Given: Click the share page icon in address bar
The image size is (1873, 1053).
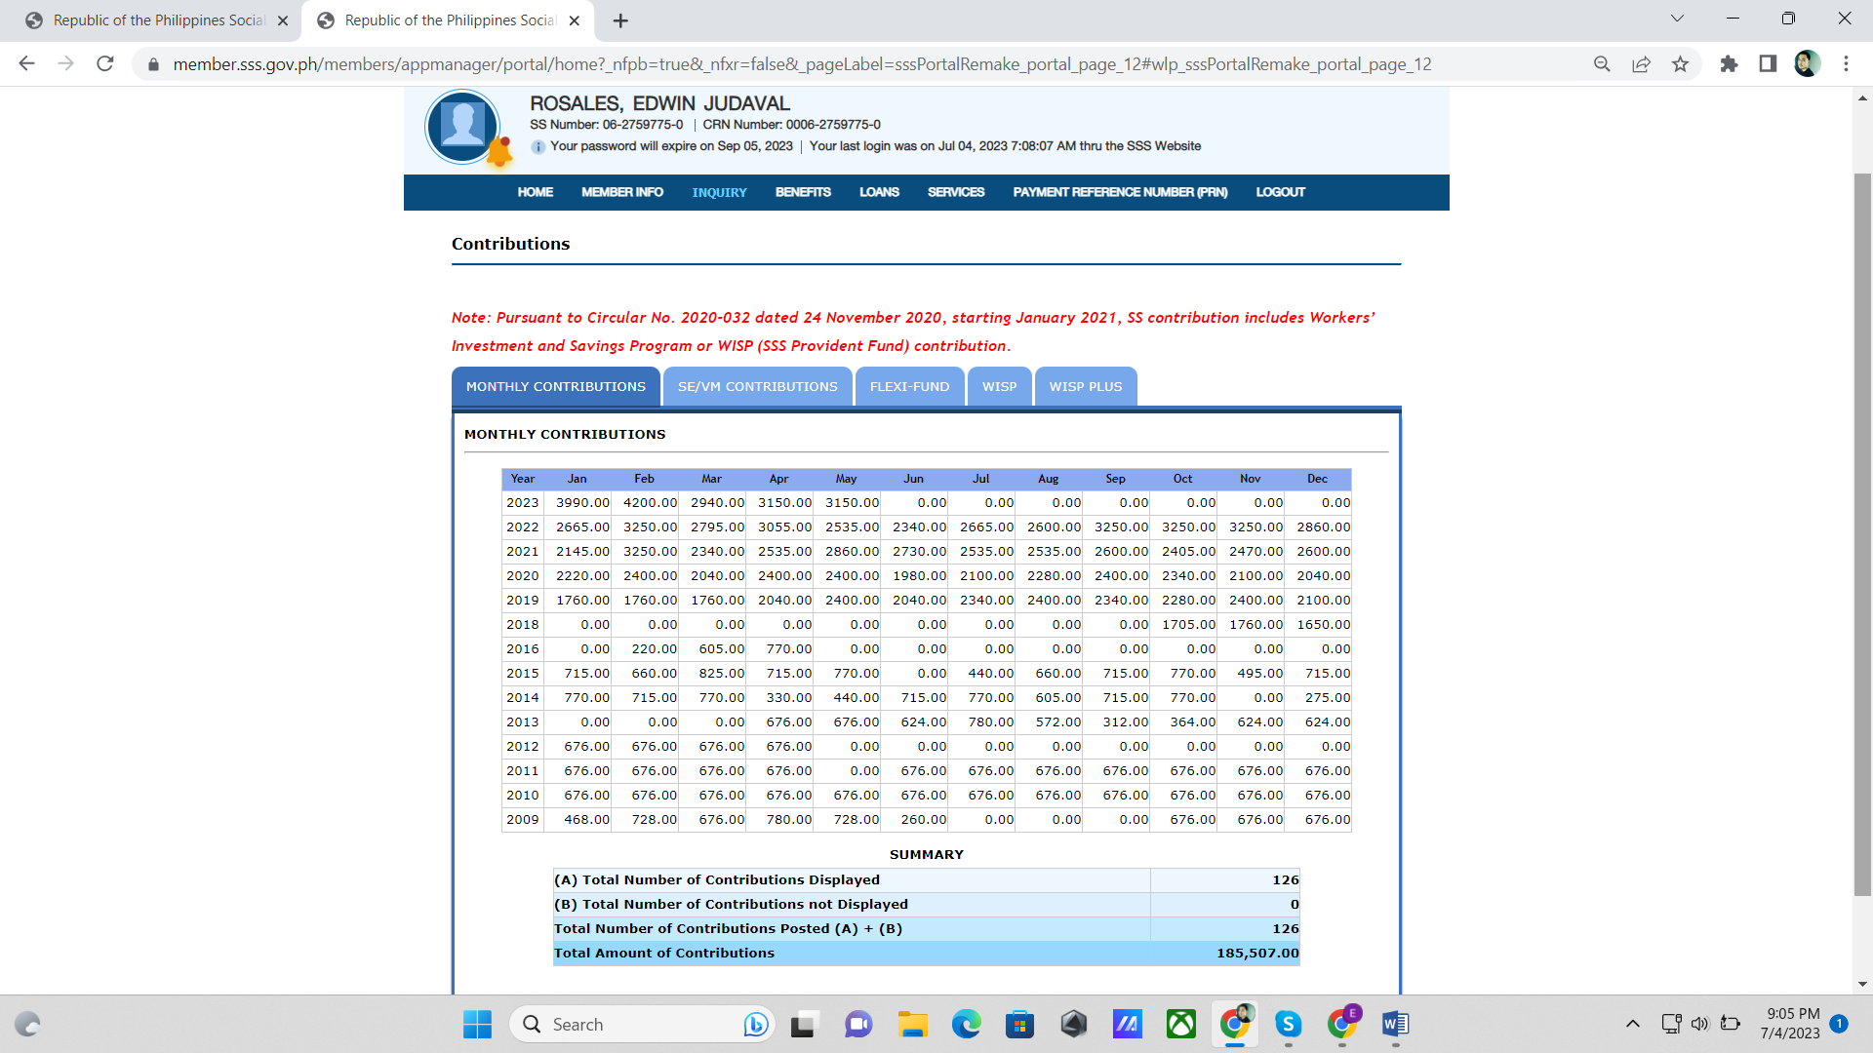Looking at the screenshot, I should pos(1641,64).
